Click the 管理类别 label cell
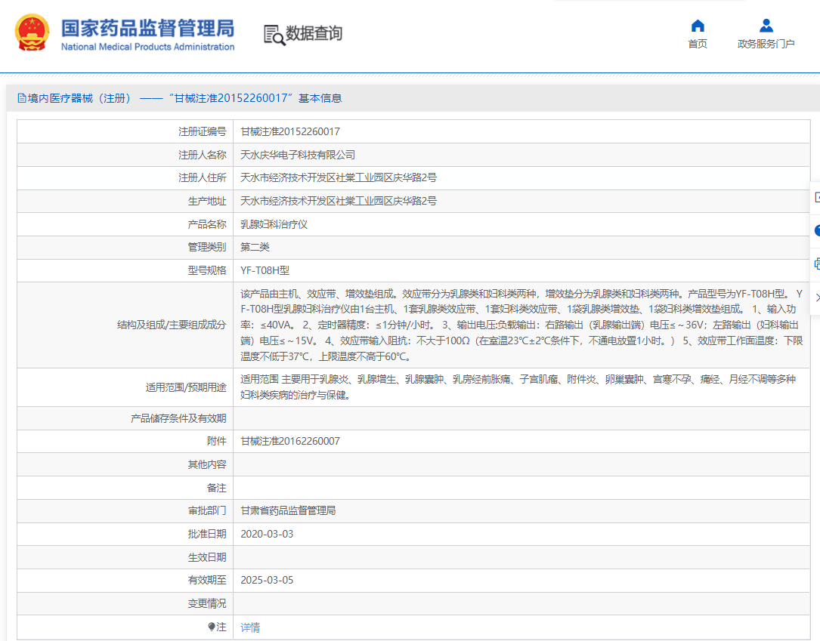 [125, 247]
